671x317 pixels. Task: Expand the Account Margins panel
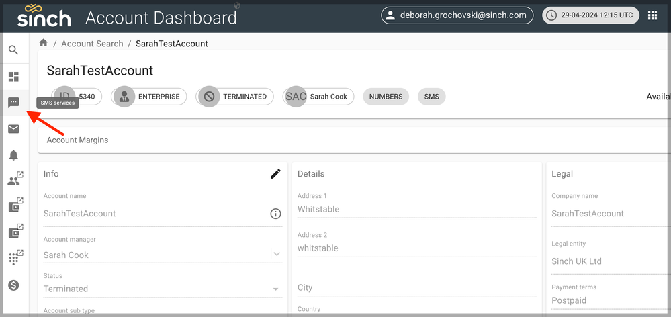(x=355, y=140)
